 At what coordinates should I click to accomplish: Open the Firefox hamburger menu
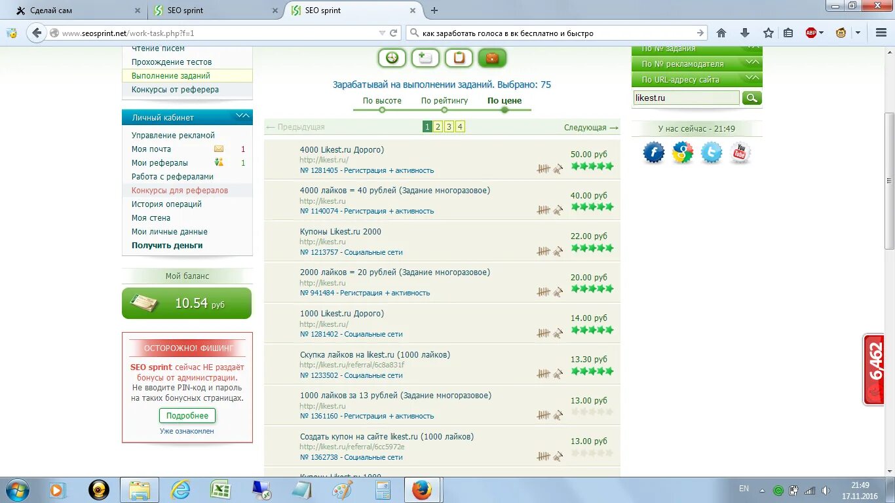881,33
